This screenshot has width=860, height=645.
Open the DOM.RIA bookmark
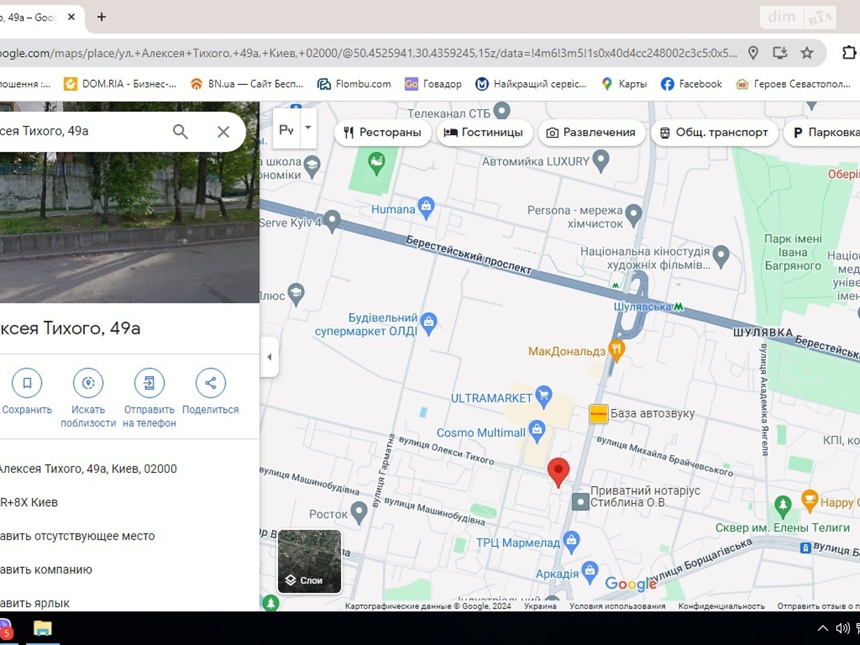click(120, 84)
